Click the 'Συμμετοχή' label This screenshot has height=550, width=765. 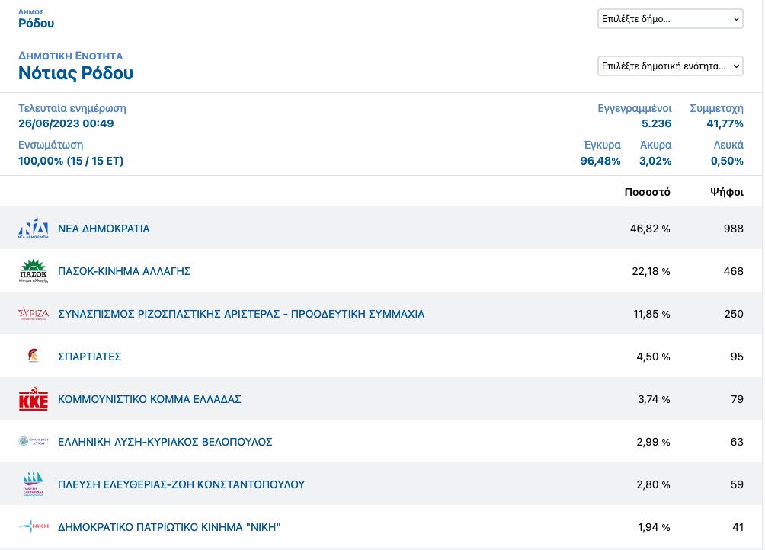coord(716,108)
